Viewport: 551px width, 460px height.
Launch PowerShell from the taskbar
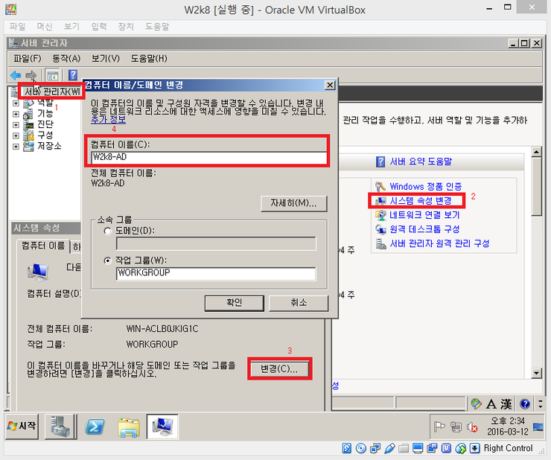click(95, 426)
